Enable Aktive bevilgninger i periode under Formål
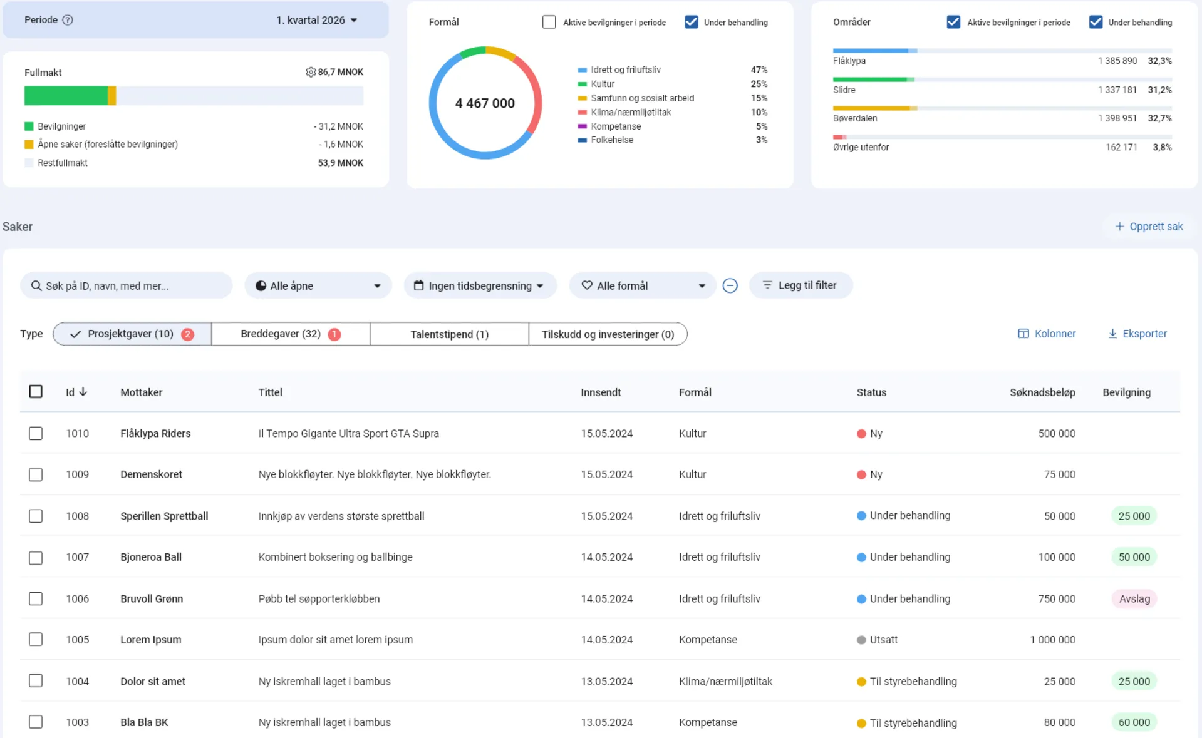This screenshot has height=738, width=1202. [x=549, y=22]
